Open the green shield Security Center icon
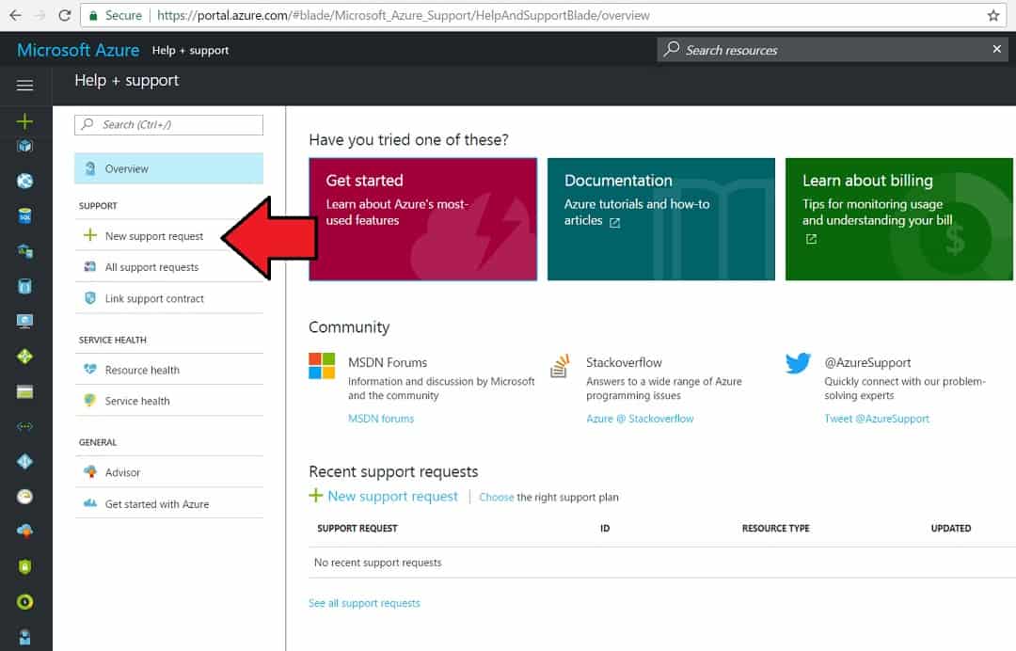The image size is (1016, 651). tap(24, 566)
